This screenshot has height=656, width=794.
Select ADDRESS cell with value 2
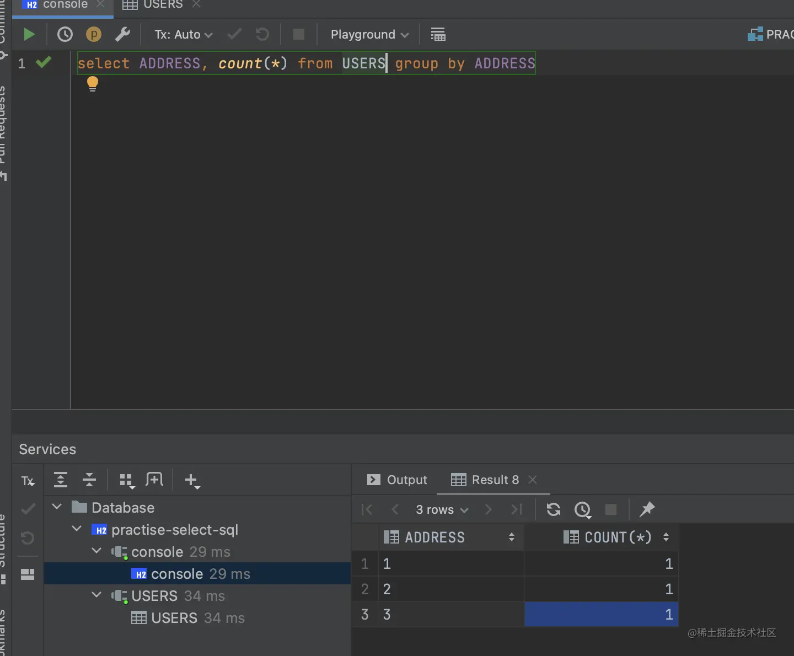tap(451, 589)
